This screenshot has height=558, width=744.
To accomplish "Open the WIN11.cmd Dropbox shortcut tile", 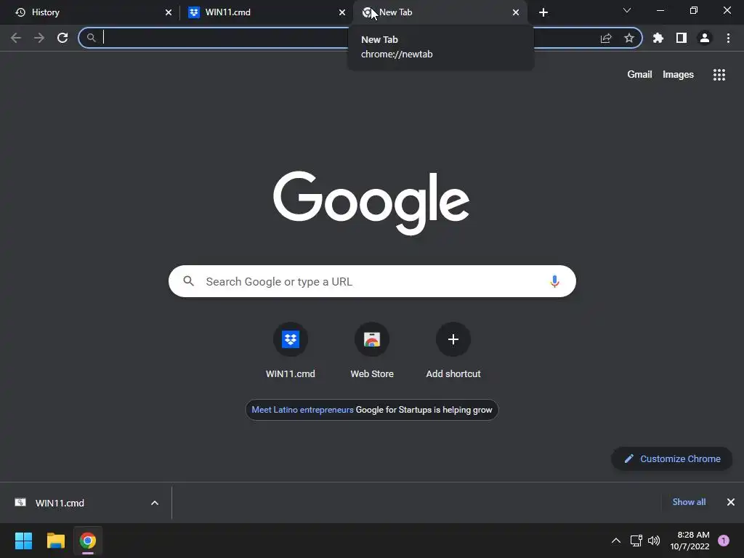I will 291,351.
